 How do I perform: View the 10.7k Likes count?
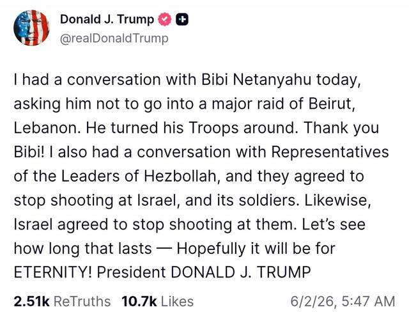(x=139, y=301)
